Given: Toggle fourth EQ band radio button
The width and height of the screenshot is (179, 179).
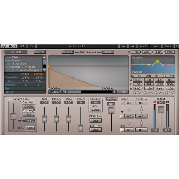Looking at the screenshot, I should (167, 93).
